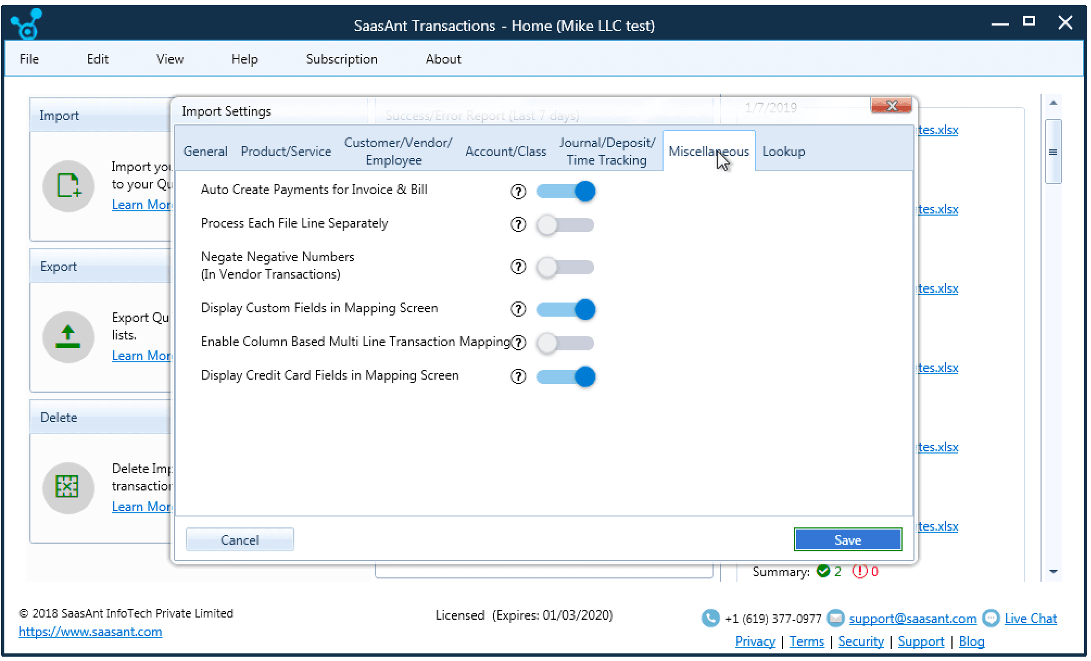Image resolution: width=1091 pixels, height=661 pixels.
Task: Open the Privacy link
Action: pos(755,641)
